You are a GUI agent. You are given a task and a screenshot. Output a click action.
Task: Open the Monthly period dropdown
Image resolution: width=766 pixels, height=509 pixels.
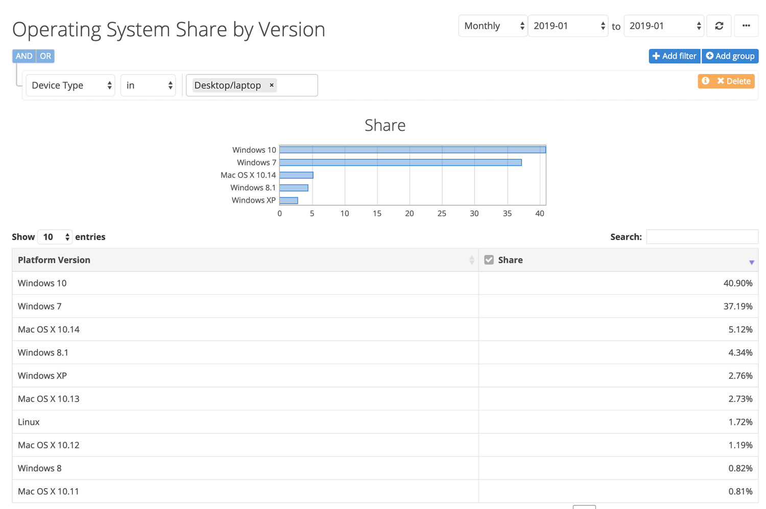[x=492, y=26]
